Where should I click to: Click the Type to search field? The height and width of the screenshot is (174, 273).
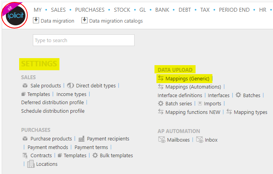click(84, 40)
